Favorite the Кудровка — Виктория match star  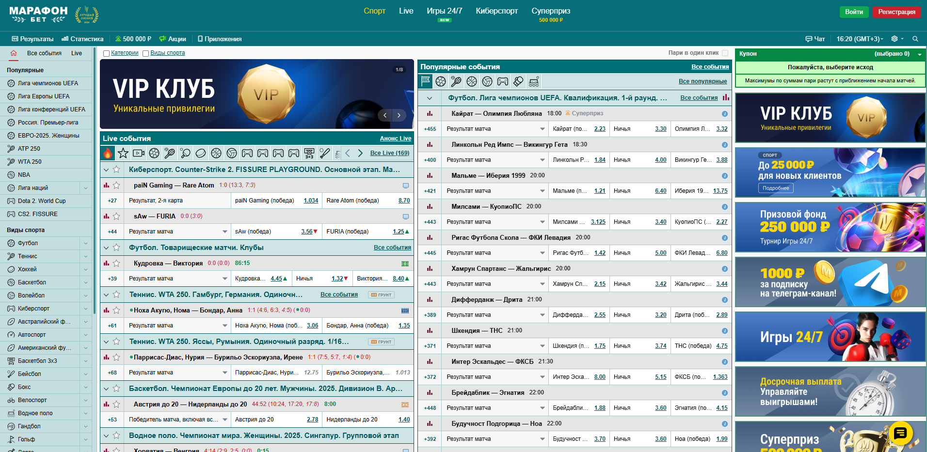pyautogui.click(x=116, y=263)
